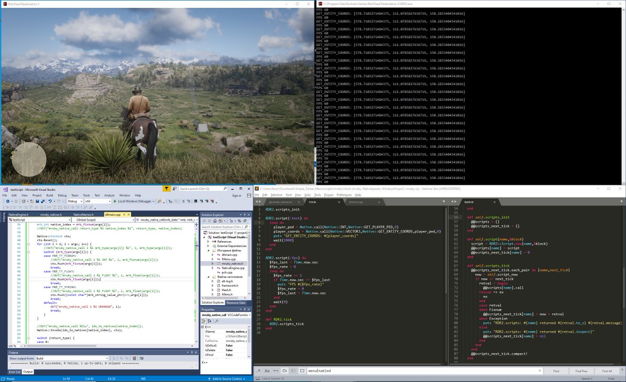Select dllmain.cpp in Solution Explorer tree
This screenshot has height=382, width=626.
point(229,255)
